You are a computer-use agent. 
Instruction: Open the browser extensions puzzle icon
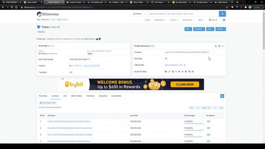pos(246,7)
